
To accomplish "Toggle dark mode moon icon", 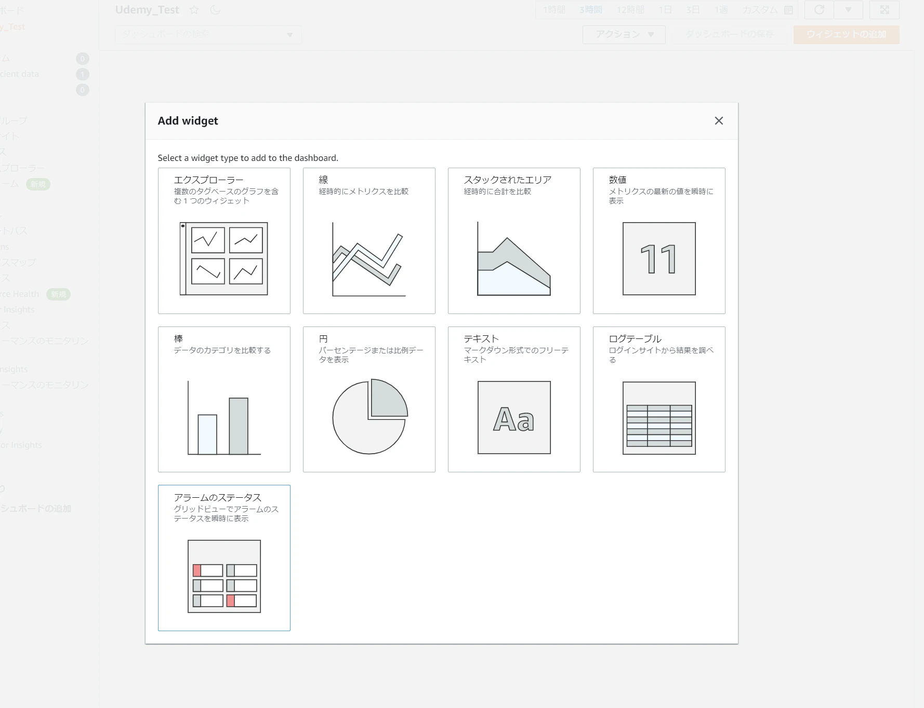I will pyautogui.click(x=215, y=10).
